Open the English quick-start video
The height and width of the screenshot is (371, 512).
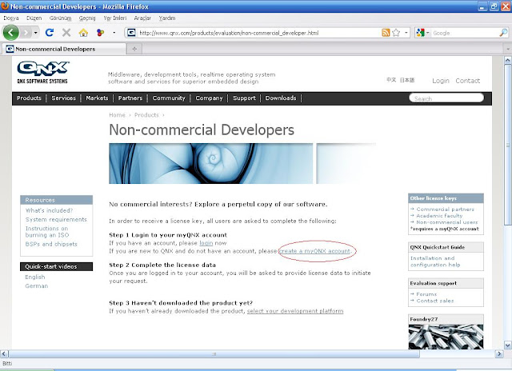tap(35, 277)
